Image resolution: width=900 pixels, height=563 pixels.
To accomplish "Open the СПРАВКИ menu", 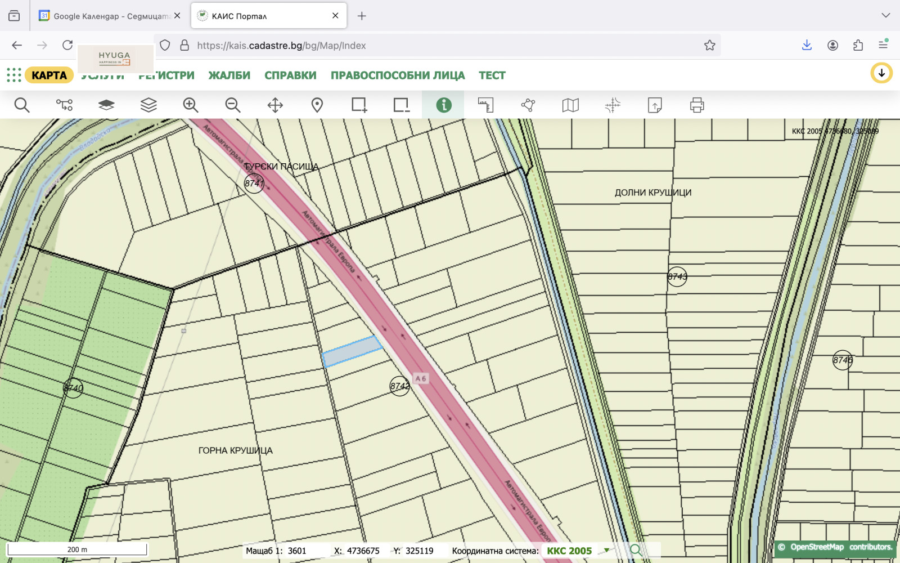I will click(x=290, y=75).
